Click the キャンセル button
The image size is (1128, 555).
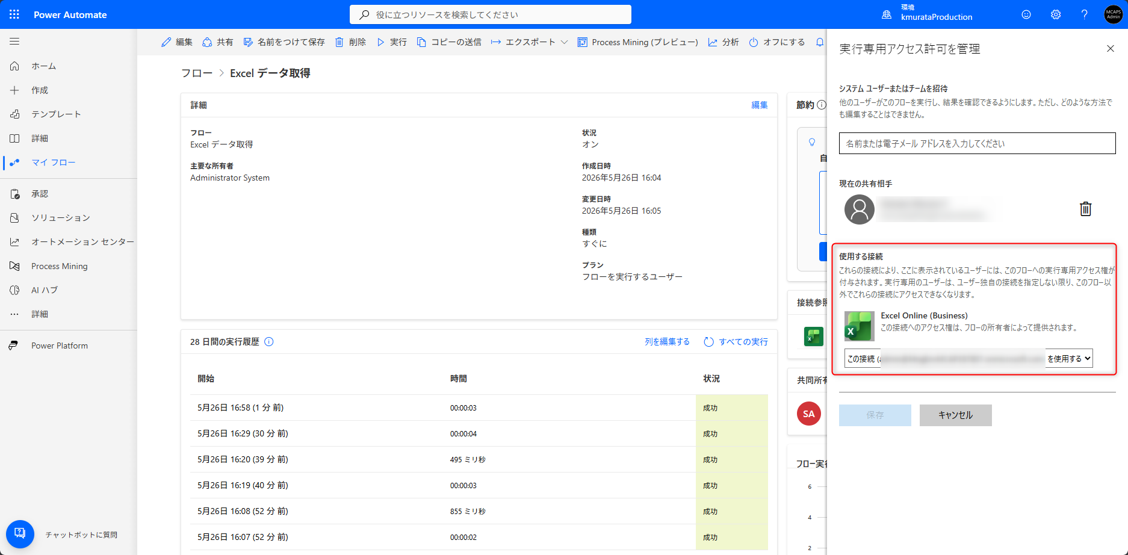coord(956,415)
